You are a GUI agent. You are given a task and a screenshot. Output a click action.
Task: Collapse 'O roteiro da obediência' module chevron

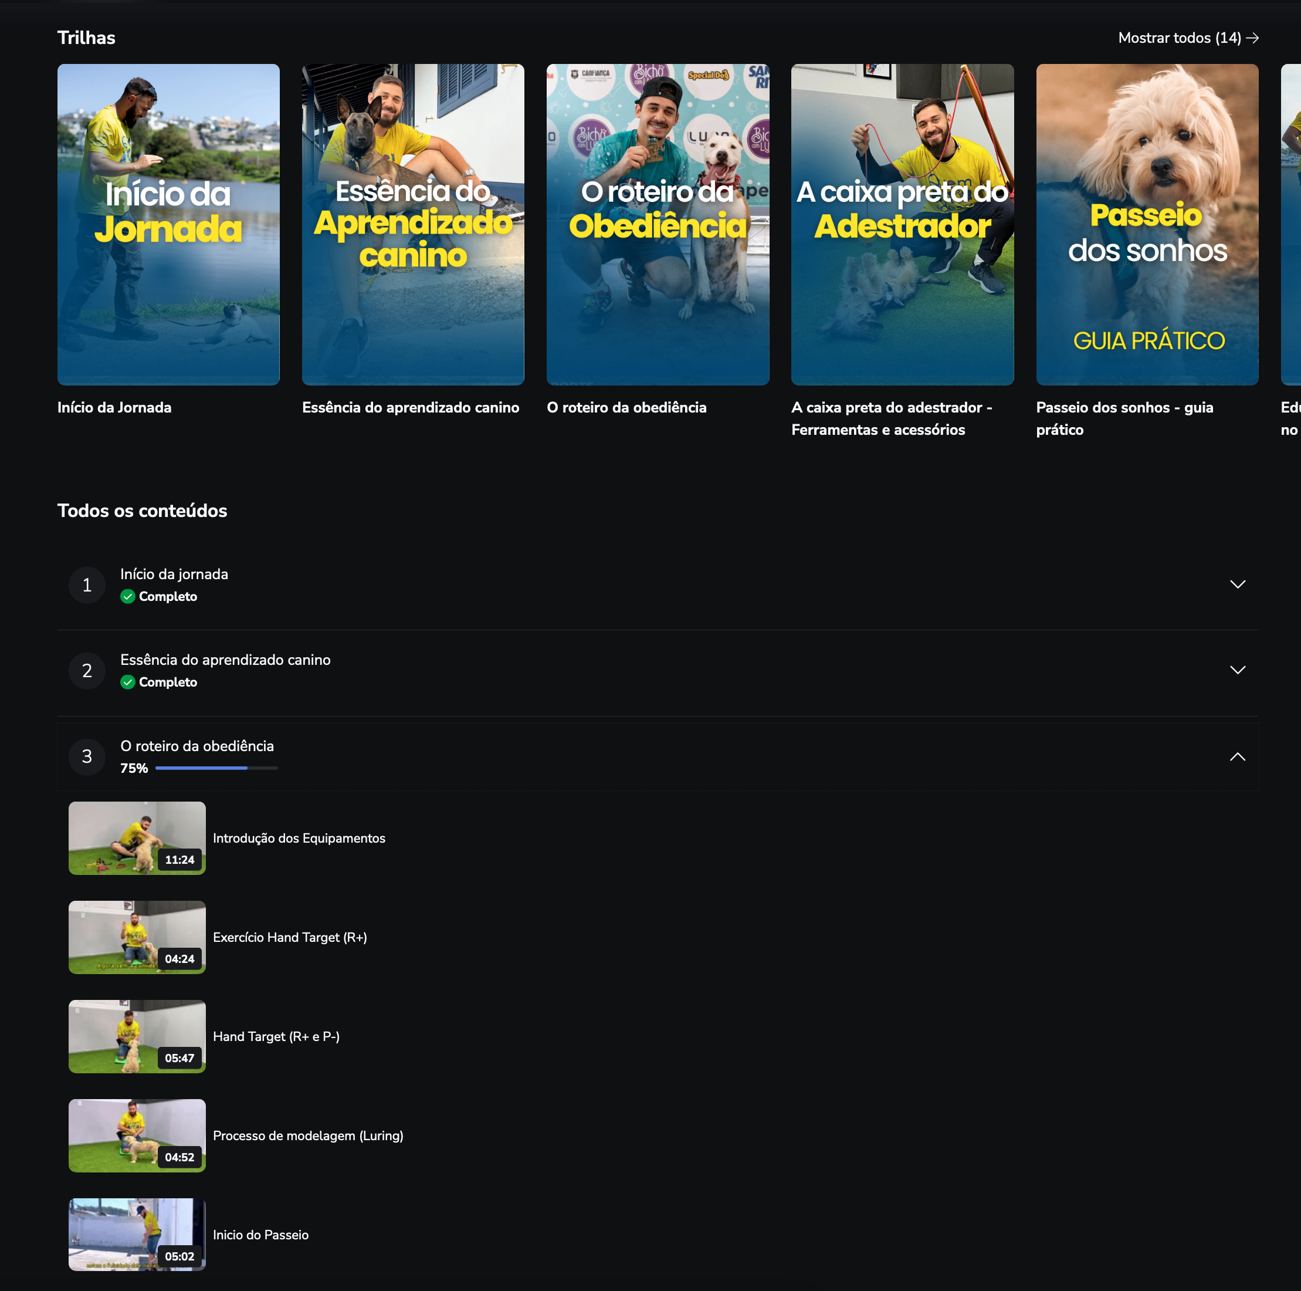[x=1237, y=756]
